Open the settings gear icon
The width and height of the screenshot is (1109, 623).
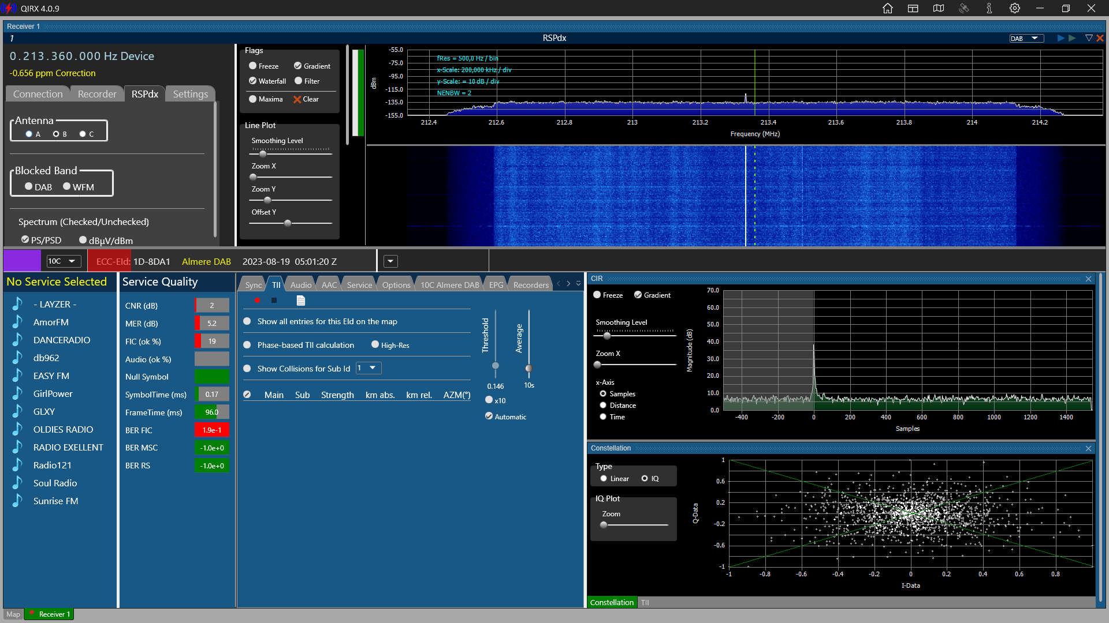tap(1015, 8)
